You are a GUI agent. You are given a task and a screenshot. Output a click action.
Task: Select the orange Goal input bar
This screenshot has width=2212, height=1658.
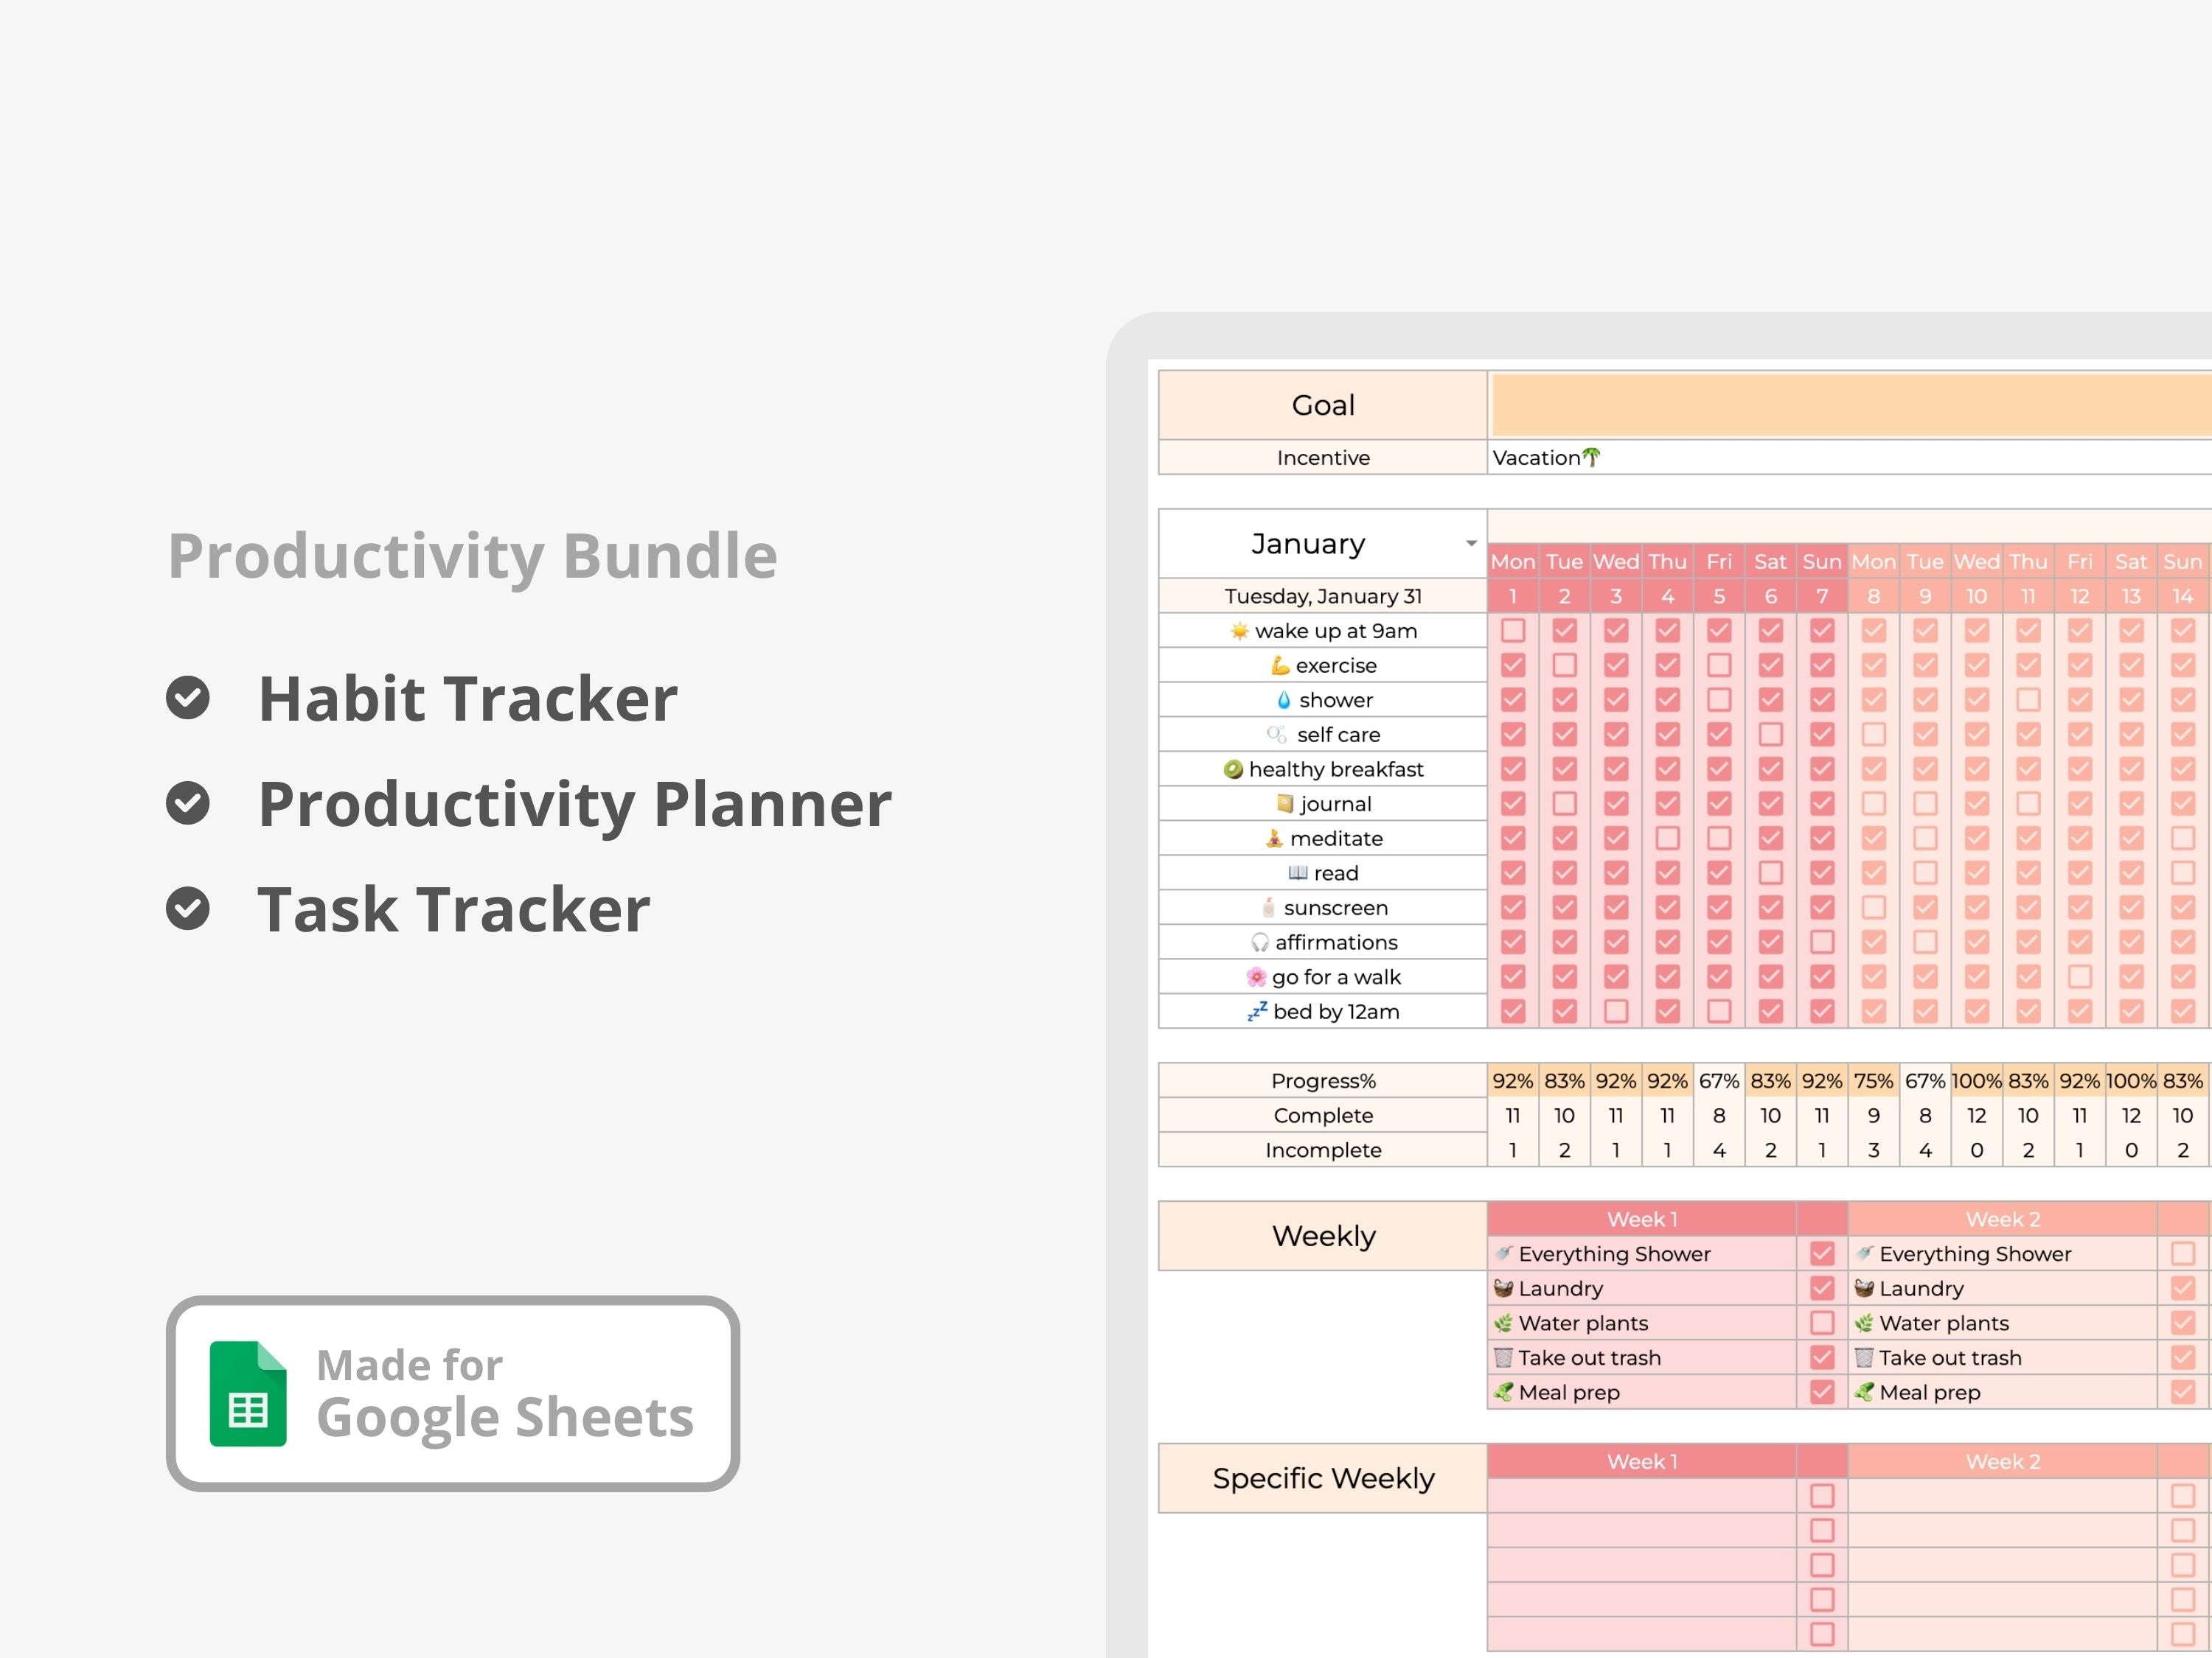(1850, 405)
